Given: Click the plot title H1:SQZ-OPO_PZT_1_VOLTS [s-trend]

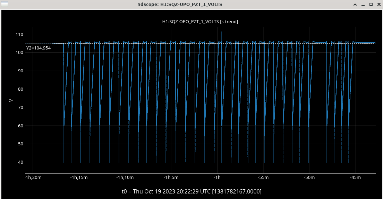Looking at the screenshot, I should [200, 21].
